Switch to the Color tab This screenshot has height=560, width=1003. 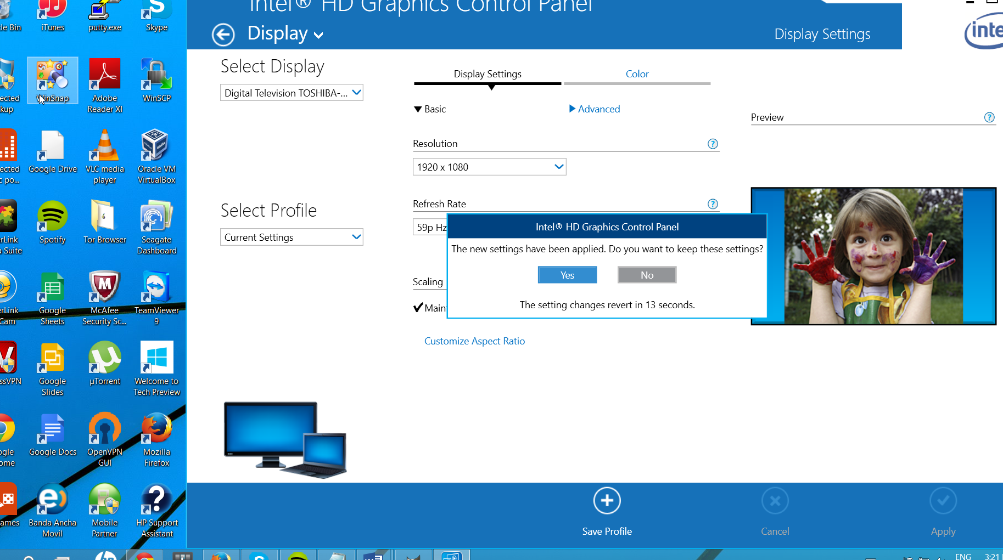637,74
